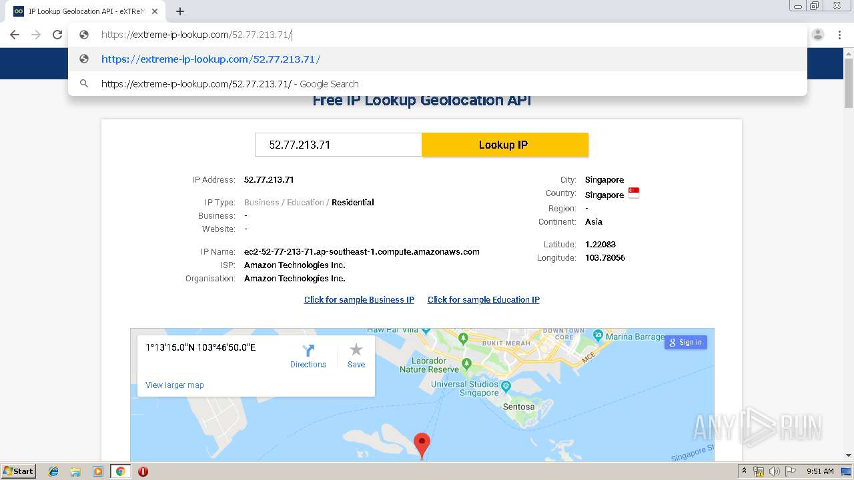This screenshot has width=854, height=480.
Task: Click the Longitude value 103.78056
Action: [x=605, y=257]
